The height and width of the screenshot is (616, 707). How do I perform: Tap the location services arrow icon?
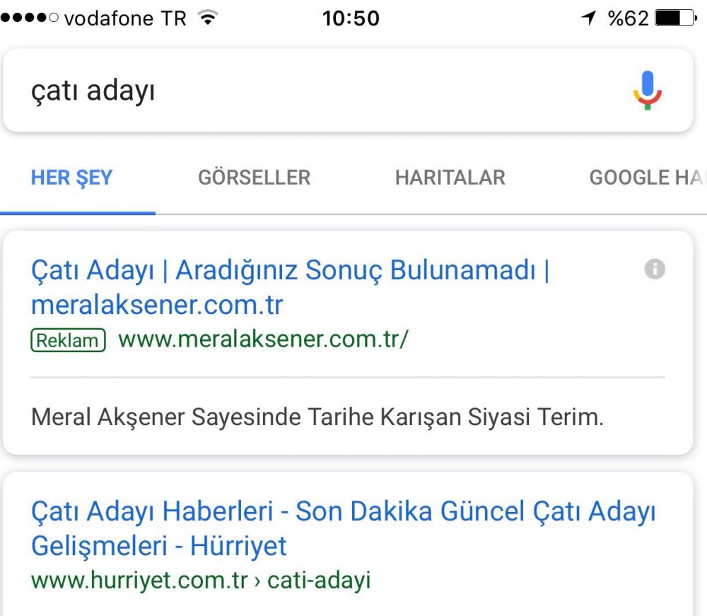pos(589,18)
